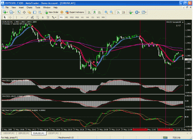
Task: Switch to the W1 timeframe
Action: coord(98,17)
